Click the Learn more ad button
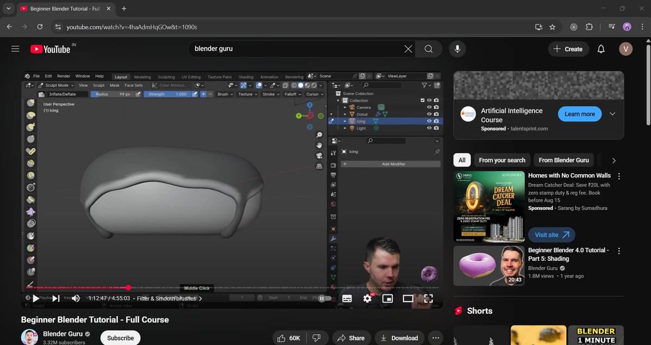651x345 pixels. (579, 114)
